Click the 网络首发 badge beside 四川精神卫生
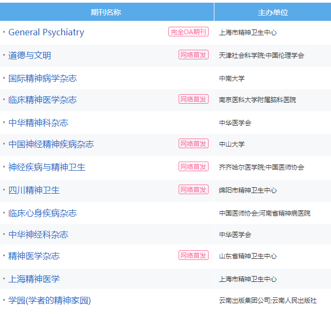 194,189
